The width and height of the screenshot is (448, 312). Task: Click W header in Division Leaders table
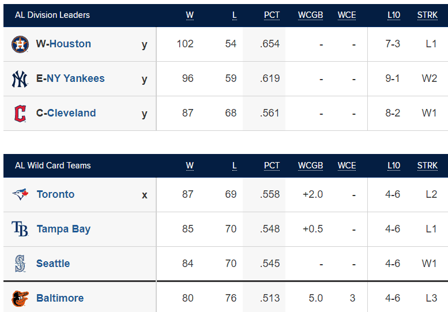[190, 15]
